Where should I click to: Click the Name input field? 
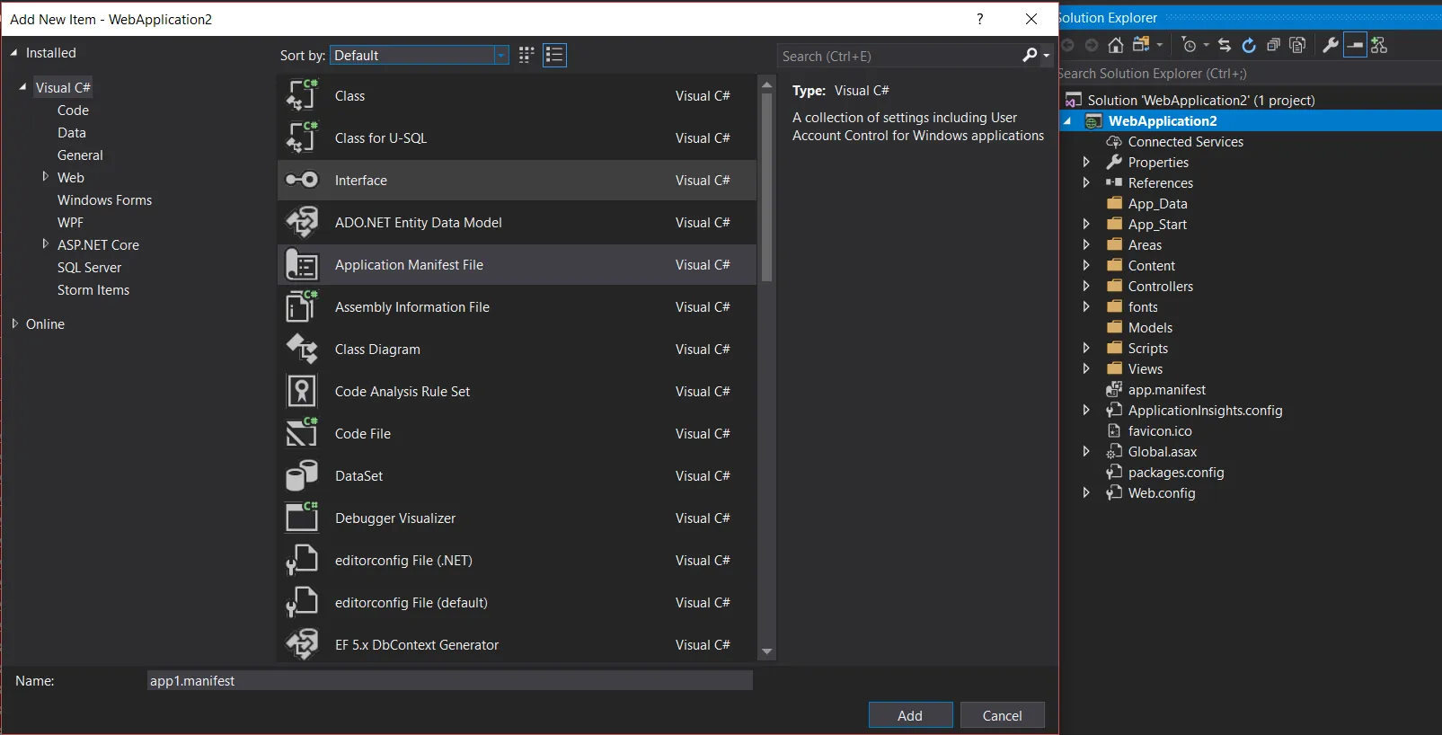click(x=449, y=681)
